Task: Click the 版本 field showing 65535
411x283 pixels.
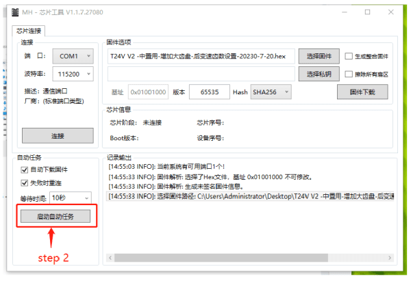Action: 210,92
